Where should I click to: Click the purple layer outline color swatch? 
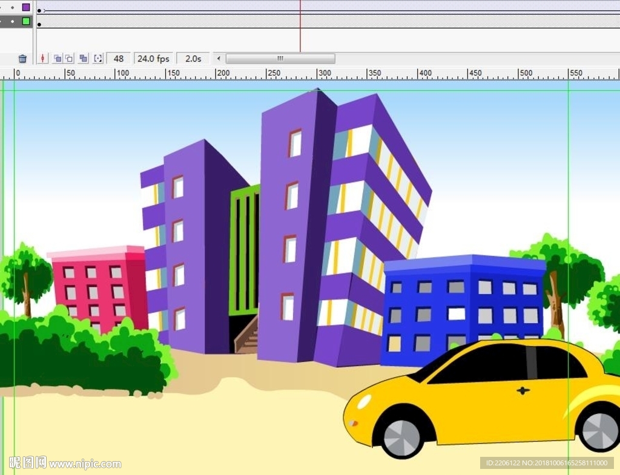[26, 7]
